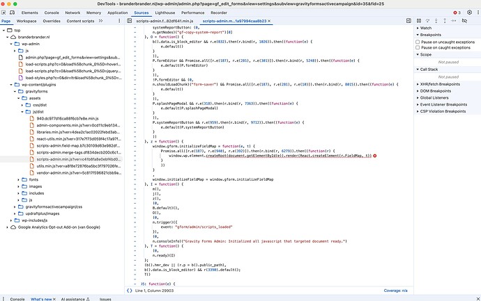Open DevTools settings gear

tap(469, 13)
